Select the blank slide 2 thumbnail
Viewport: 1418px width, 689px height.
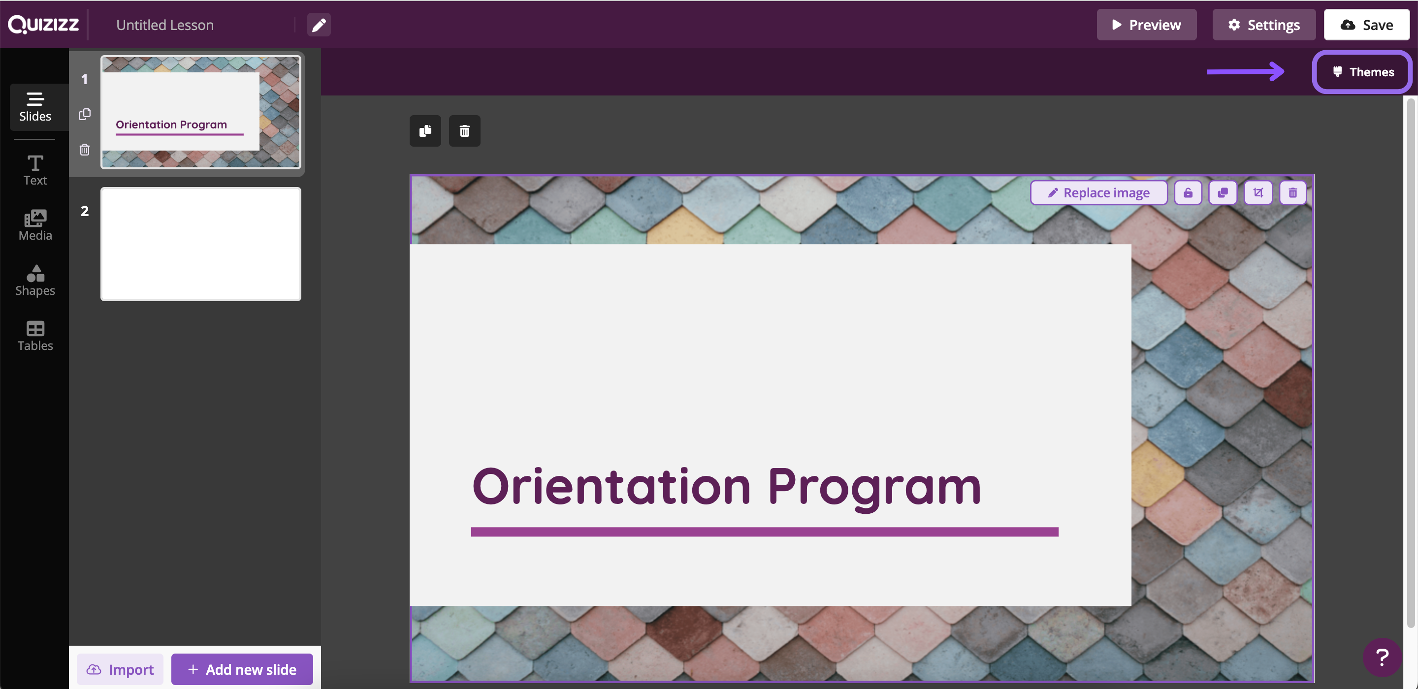pyautogui.click(x=200, y=244)
